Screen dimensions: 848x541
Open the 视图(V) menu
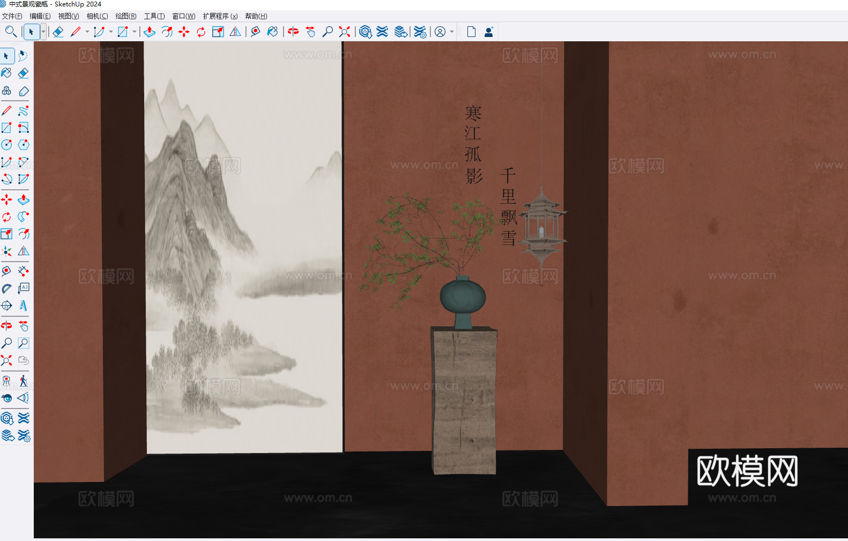click(69, 16)
